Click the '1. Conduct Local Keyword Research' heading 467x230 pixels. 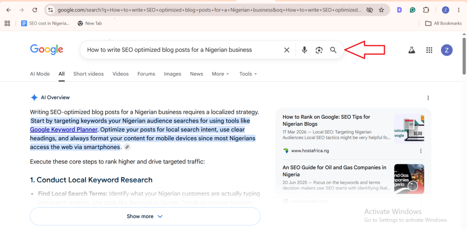[x=91, y=180]
